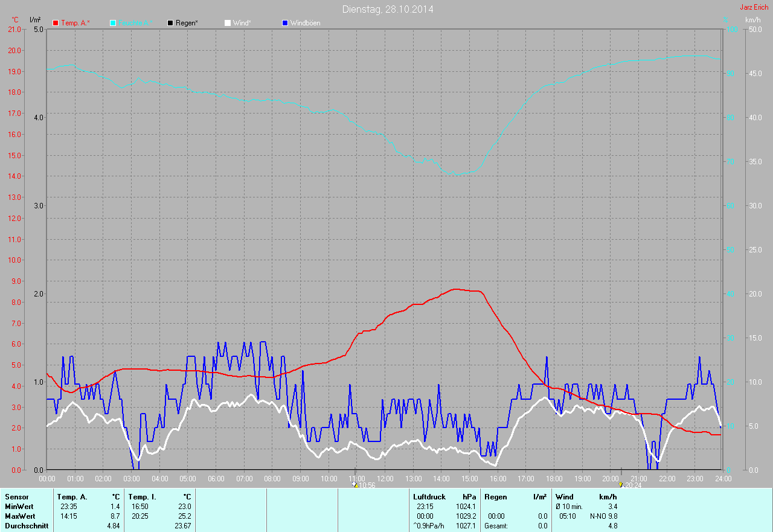This screenshot has height=532, width=773.
Task: Click the blue Windböen legend swatch
Action: pyautogui.click(x=285, y=23)
